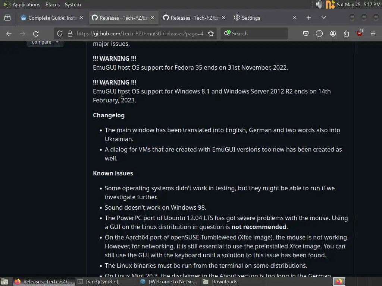Open the Pocket save icon

pos(306,34)
